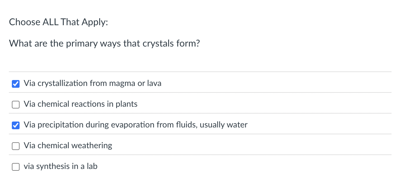The width and height of the screenshot is (401, 182).
Task: Click the crystallization answer row
Action: pos(92,83)
